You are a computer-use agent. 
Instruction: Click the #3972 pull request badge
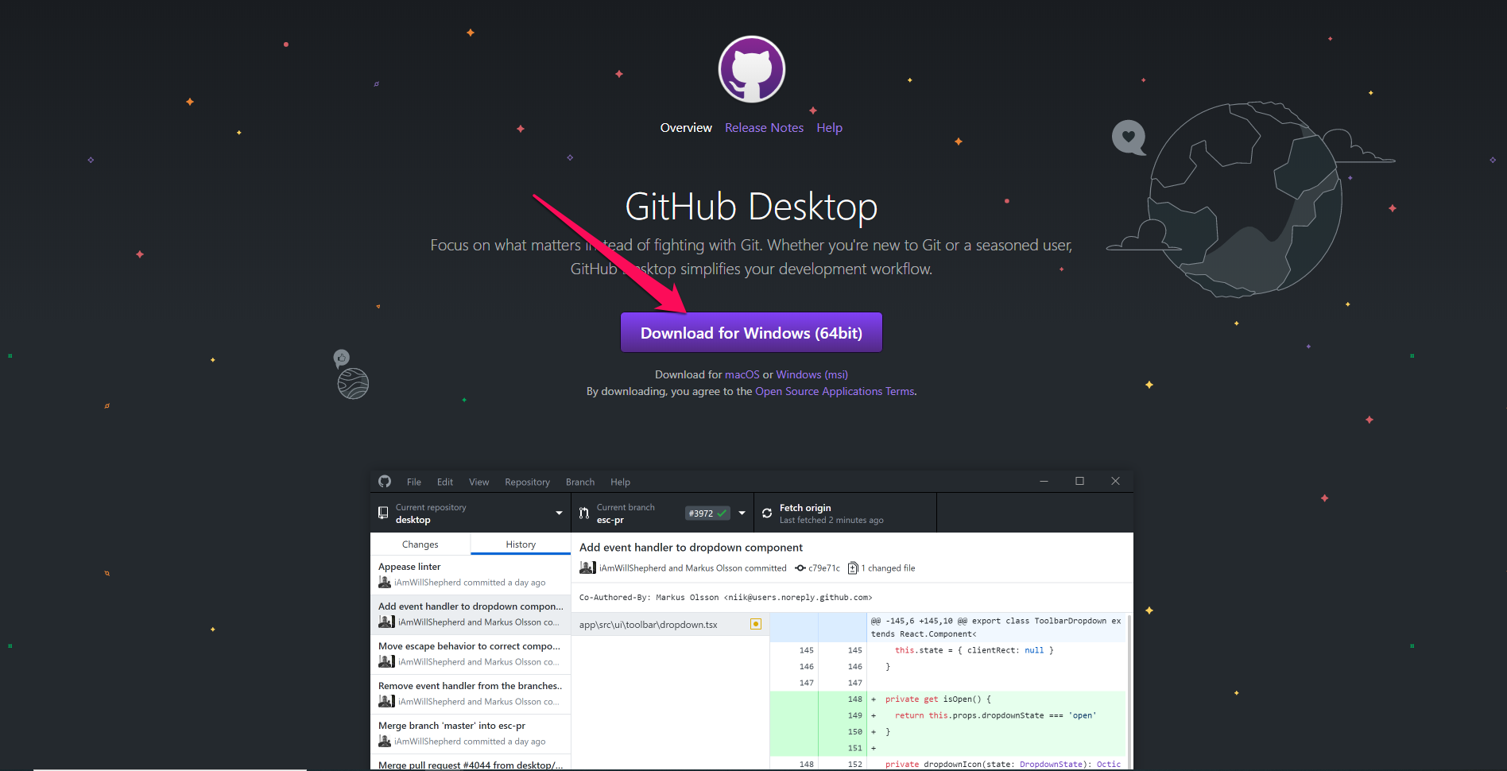tap(707, 513)
